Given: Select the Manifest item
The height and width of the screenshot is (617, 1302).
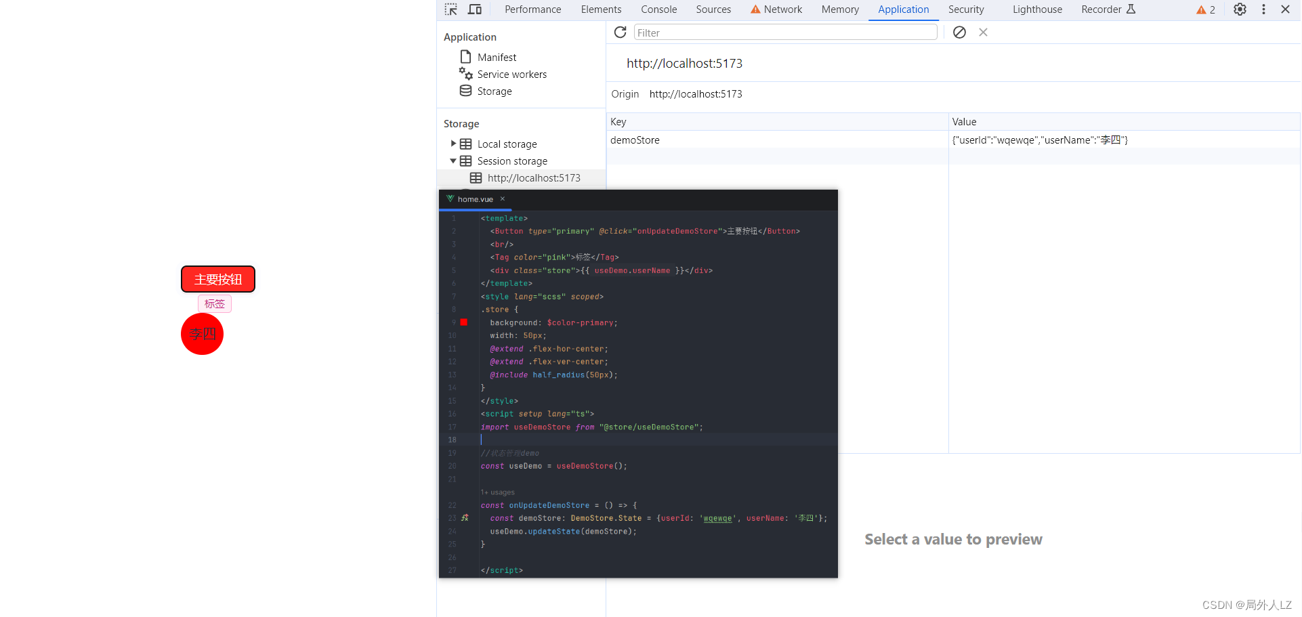Looking at the screenshot, I should click(497, 58).
